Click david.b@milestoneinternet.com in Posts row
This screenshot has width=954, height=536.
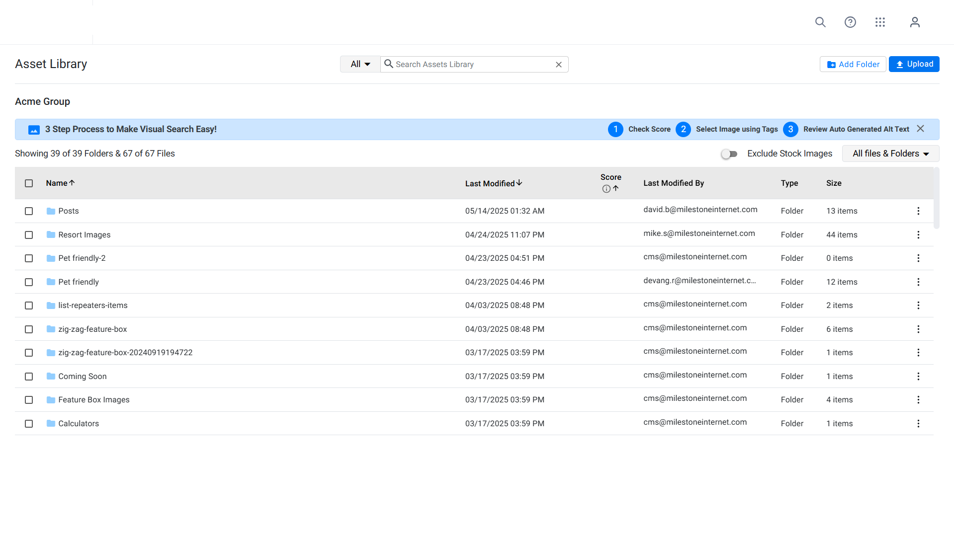click(700, 210)
